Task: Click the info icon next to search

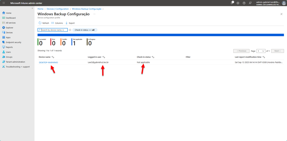Action: (x=70, y=30)
